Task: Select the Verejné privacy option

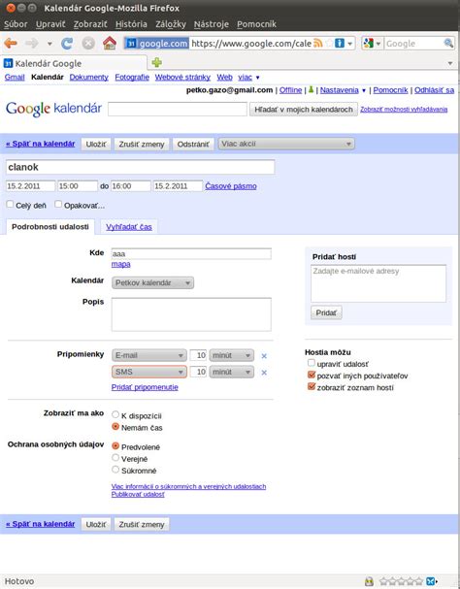Action: tap(115, 458)
